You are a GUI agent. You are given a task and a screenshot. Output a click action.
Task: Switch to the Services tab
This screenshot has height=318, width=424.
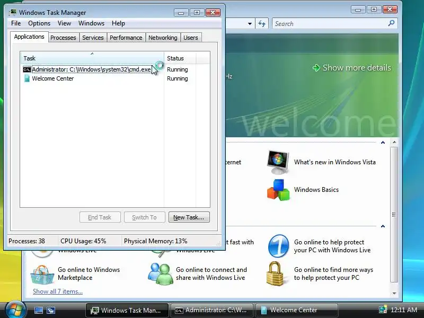[93, 38]
